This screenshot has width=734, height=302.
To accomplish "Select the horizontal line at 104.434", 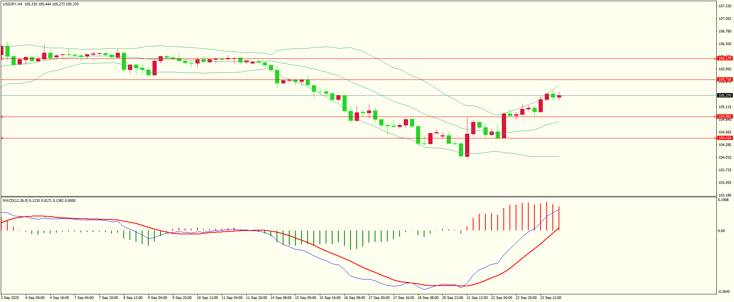I will point(359,138).
